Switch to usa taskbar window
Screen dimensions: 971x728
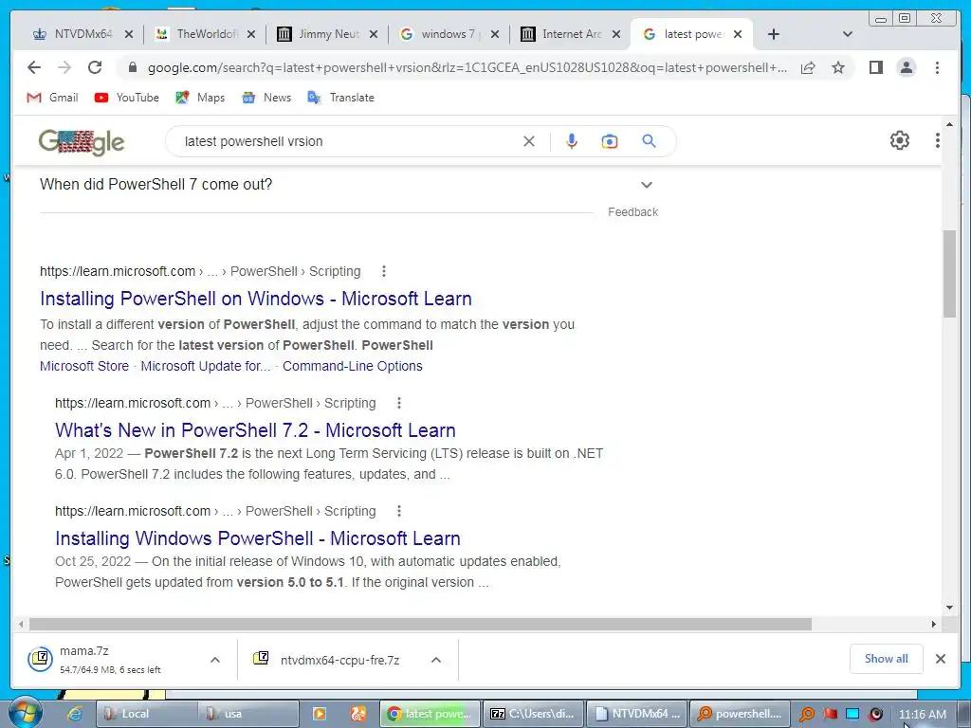click(248, 714)
